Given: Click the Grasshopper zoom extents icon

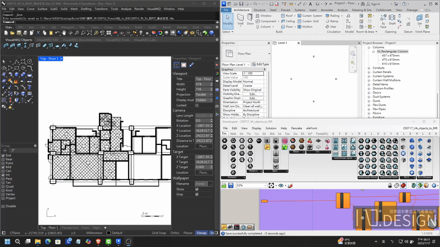Looking at the screenshot, I should [x=271, y=186].
